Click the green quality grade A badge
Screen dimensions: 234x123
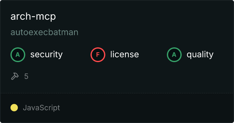(x=174, y=55)
